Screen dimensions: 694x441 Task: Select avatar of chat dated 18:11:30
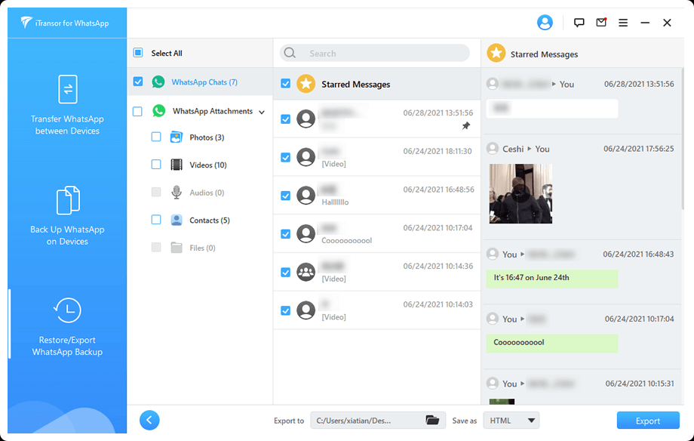[x=306, y=157]
